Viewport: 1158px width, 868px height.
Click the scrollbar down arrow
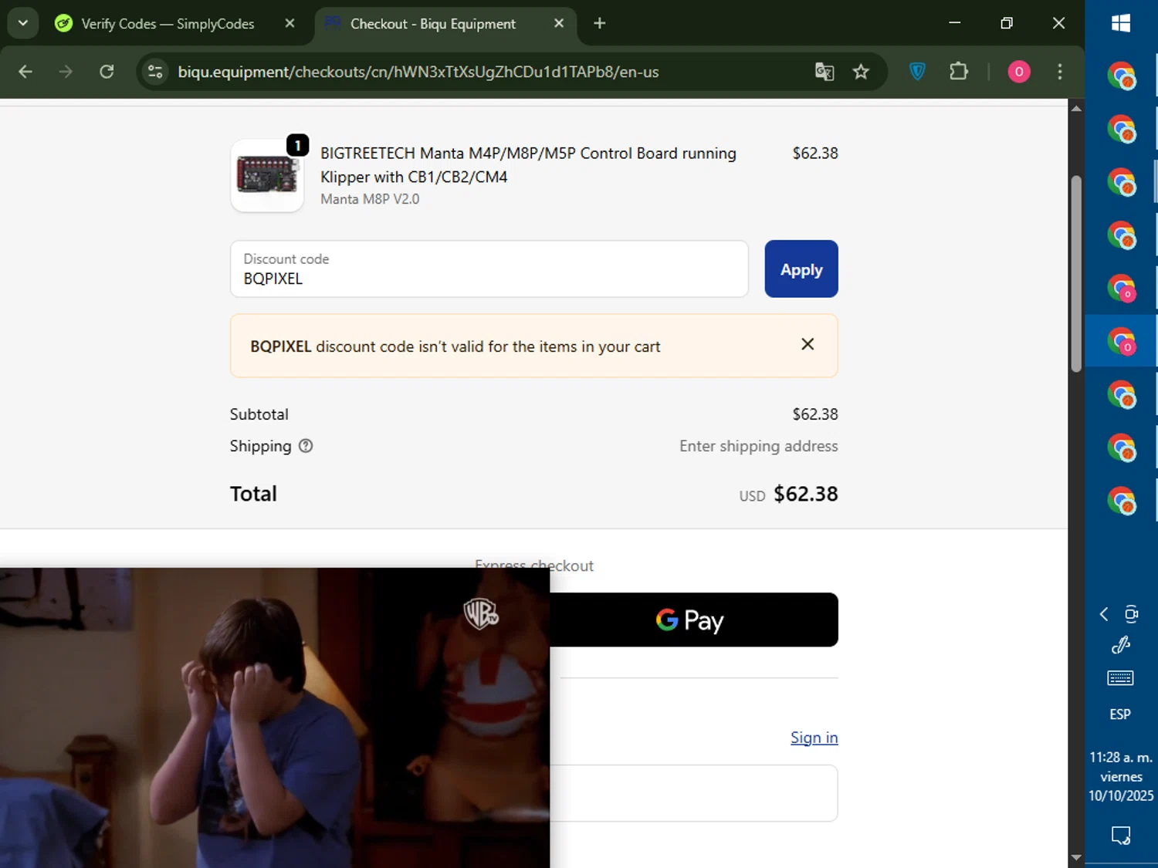click(x=1076, y=857)
